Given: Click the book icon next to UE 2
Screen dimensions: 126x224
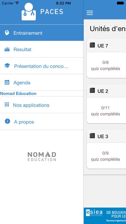Looking at the screenshot, I should [x=92, y=90].
